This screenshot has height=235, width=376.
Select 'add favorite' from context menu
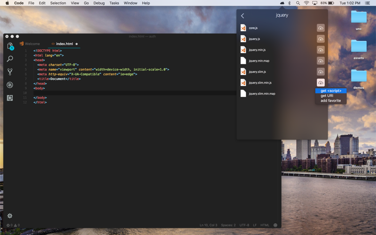point(331,101)
